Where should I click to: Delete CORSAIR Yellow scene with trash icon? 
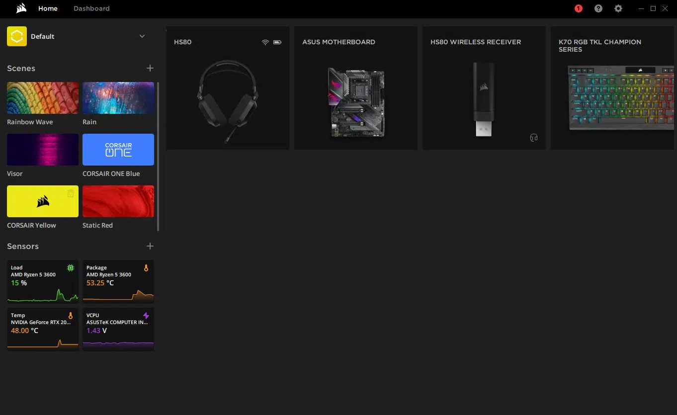tap(71, 193)
